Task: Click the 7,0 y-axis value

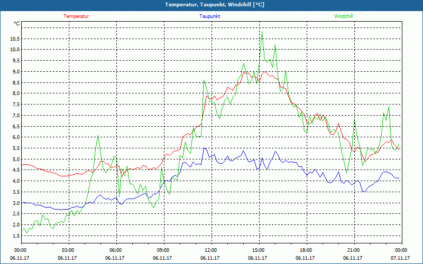Action: [x=16, y=115]
